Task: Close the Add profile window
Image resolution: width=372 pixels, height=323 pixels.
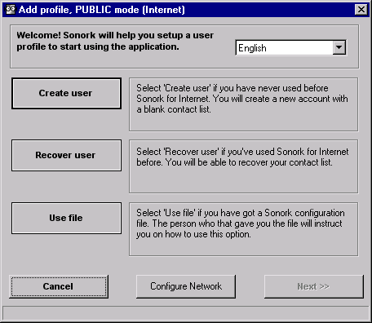Action: click(361, 10)
